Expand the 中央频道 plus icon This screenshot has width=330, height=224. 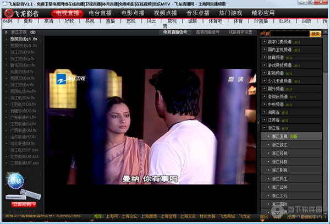(265, 103)
